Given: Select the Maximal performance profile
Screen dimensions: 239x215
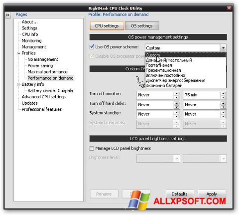Looking at the screenshot, I should tap(47, 72).
